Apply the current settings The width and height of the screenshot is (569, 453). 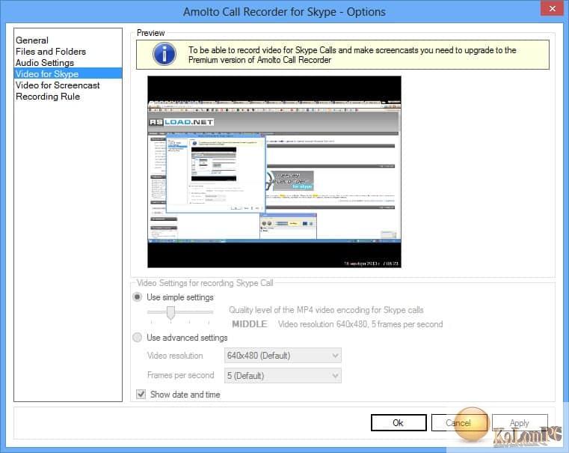click(x=520, y=423)
